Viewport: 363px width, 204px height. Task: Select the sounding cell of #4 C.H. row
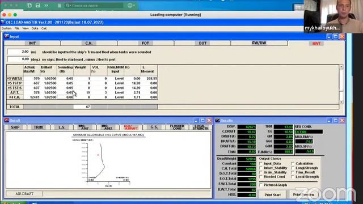(x=65, y=97)
